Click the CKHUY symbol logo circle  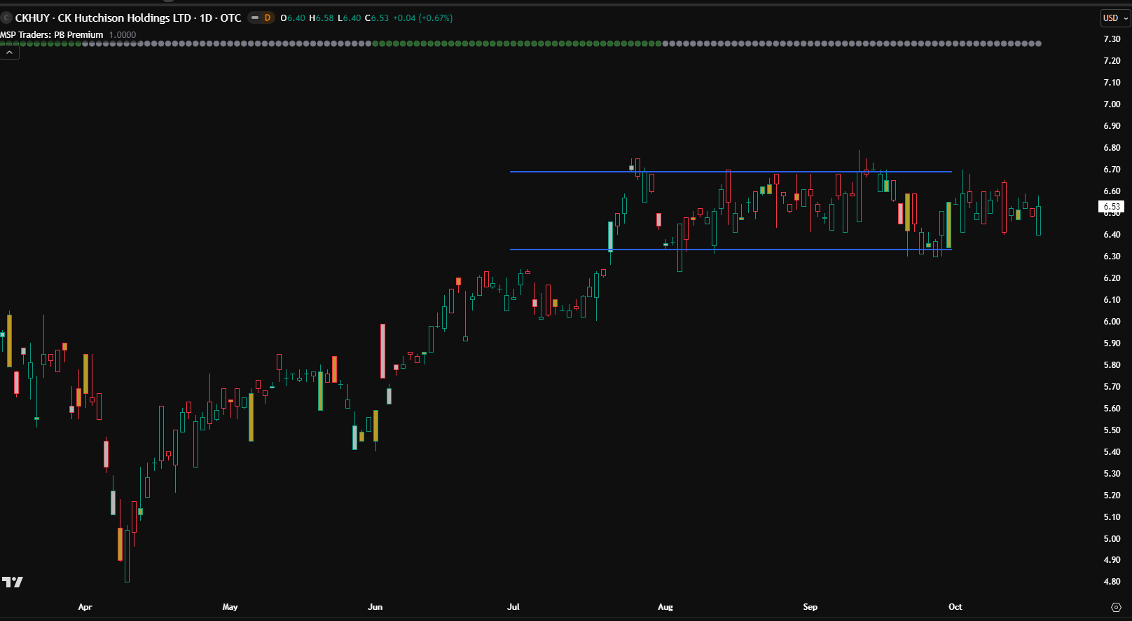click(x=7, y=18)
